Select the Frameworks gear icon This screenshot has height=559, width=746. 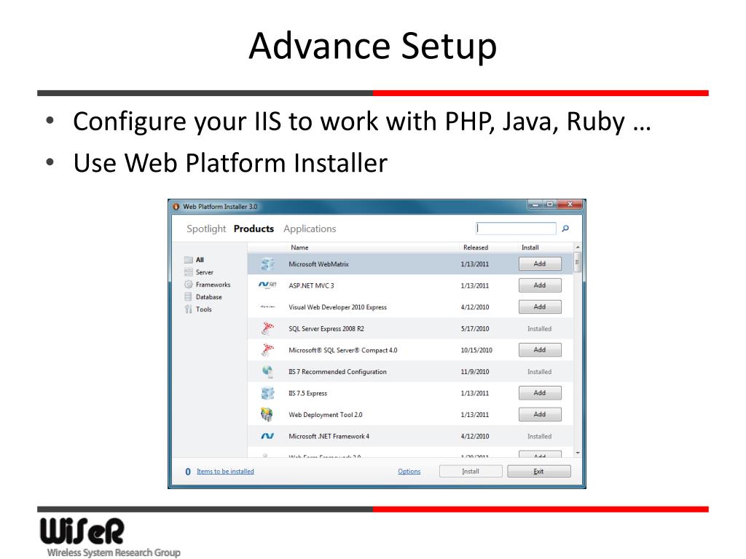(189, 285)
